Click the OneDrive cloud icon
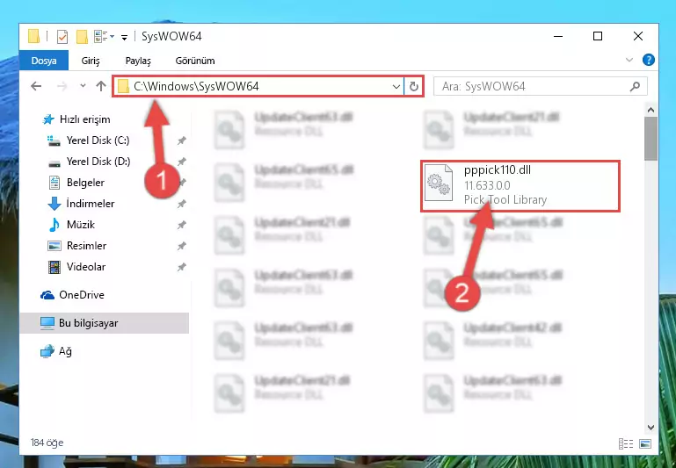The height and width of the screenshot is (468, 676). point(47,295)
